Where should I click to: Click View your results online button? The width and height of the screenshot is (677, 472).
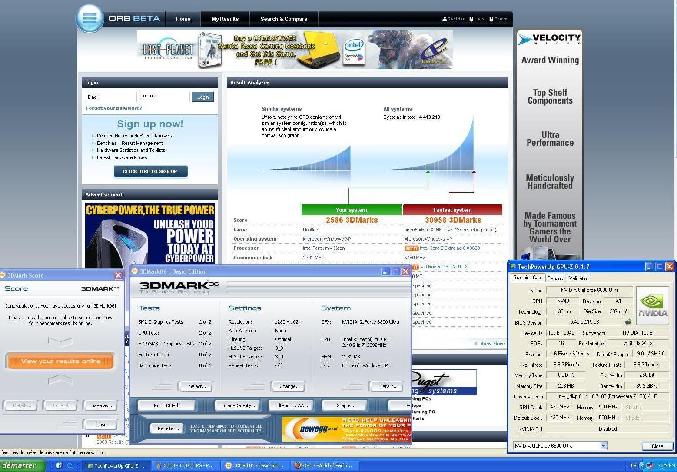[x=61, y=361]
